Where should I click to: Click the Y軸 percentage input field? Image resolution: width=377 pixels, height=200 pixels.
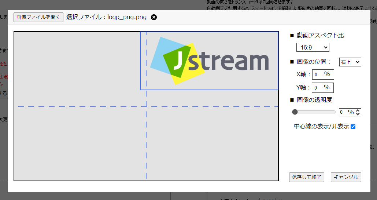[323, 87]
